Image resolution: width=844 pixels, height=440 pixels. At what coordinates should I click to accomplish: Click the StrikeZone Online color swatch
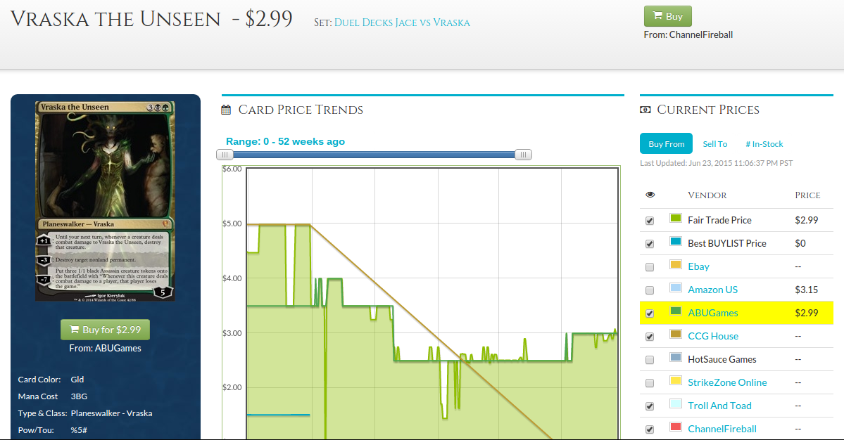click(x=676, y=380)
